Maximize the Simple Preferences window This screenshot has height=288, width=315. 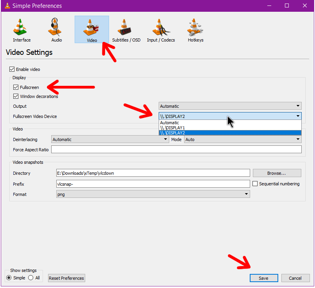287,5
